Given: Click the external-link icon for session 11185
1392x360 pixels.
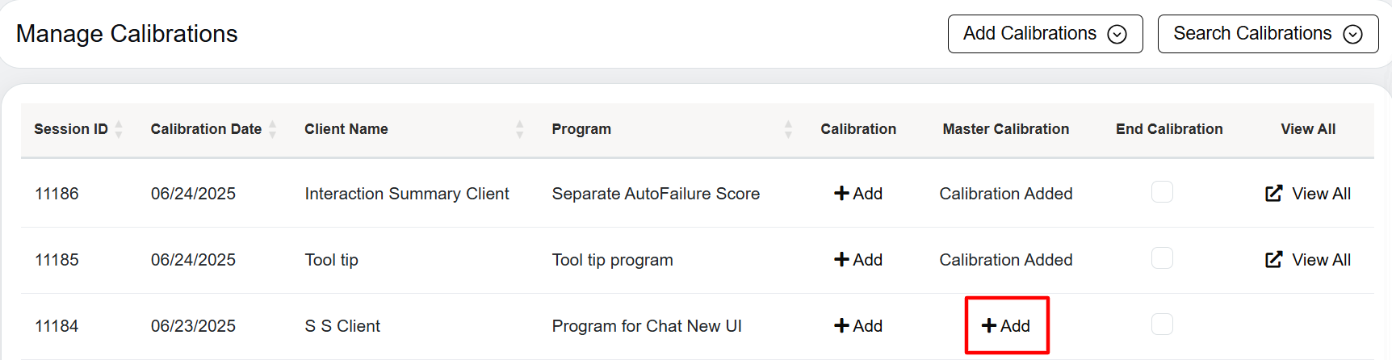Looking at the screenshot, I should [1274, 260].
